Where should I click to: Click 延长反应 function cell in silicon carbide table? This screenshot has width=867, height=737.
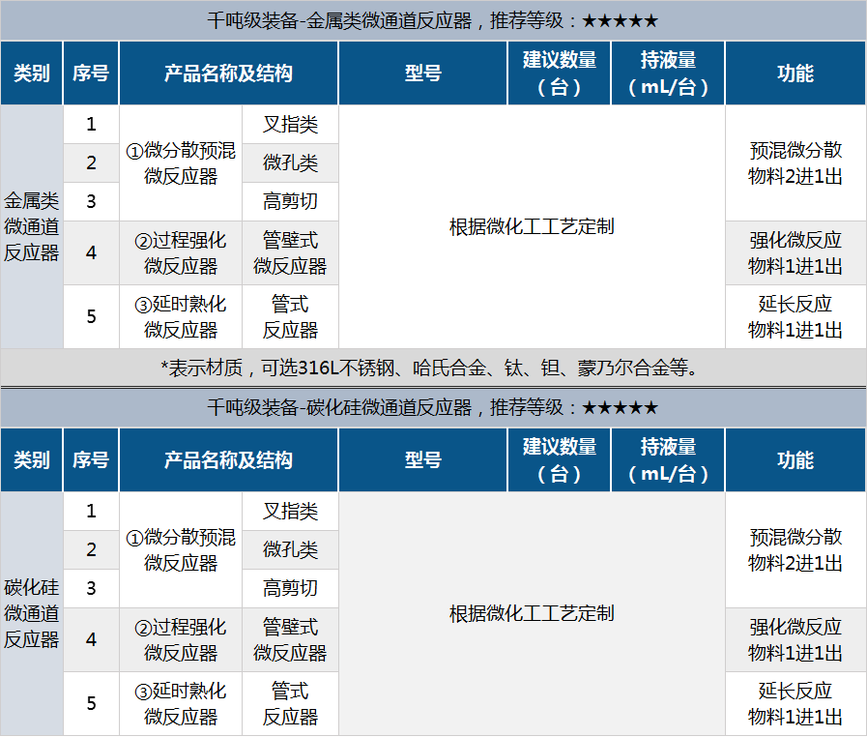(795, 703)
